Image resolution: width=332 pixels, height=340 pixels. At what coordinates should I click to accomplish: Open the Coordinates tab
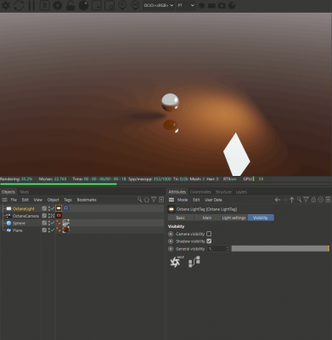coord(200,192)
